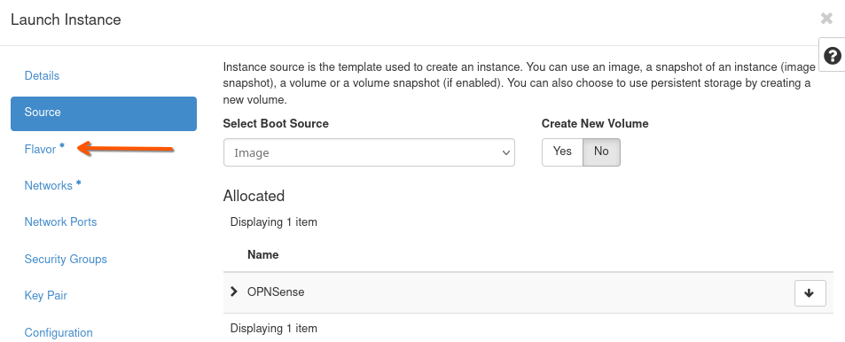This screenshot has height=342, width=845.
Task: Click the Select Boot Source label
Action: 276,124
